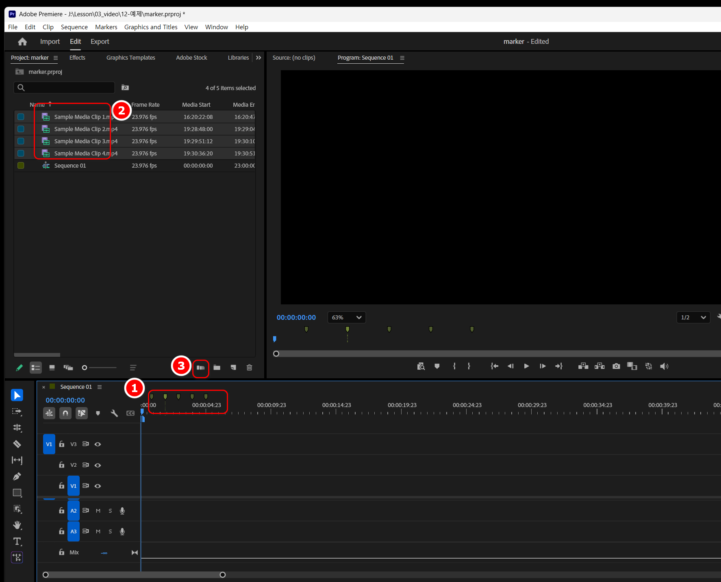This screenshot has height=582, width=721.
Task: Open Project panel sort options menu
Action: click(133, 368)
